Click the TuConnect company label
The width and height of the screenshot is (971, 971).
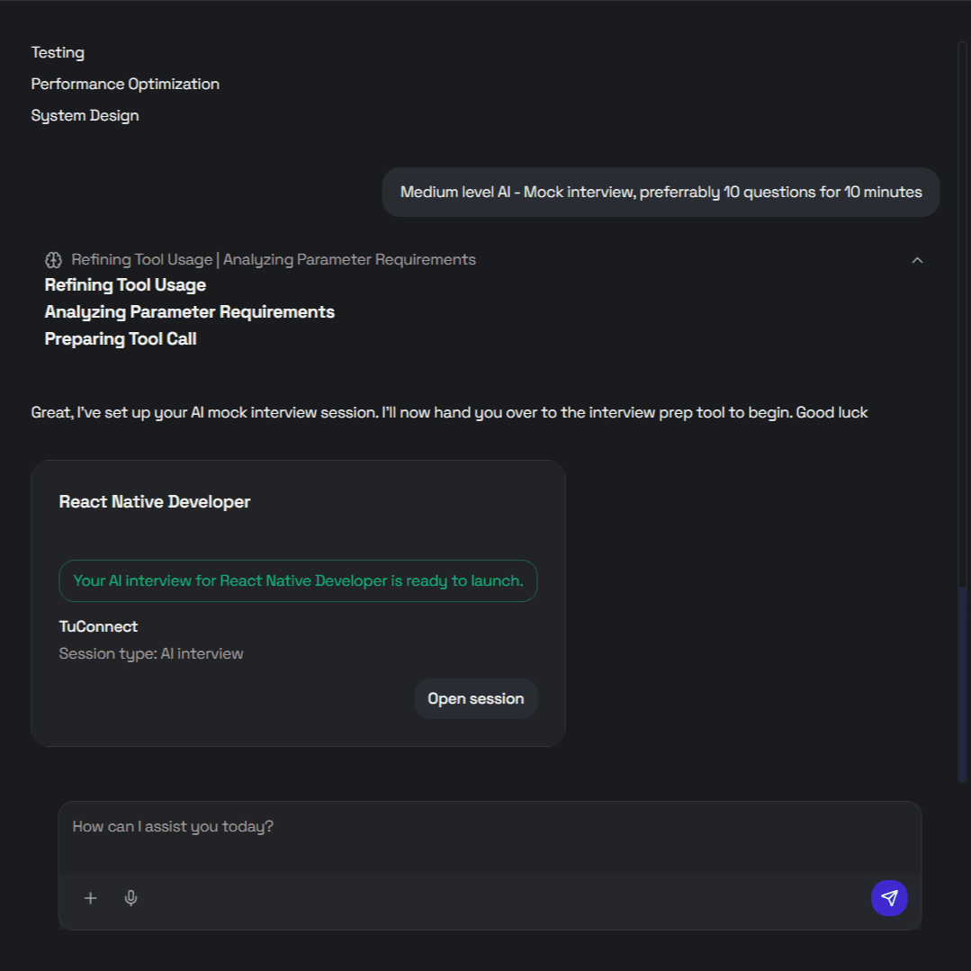(x=98, y=626)
